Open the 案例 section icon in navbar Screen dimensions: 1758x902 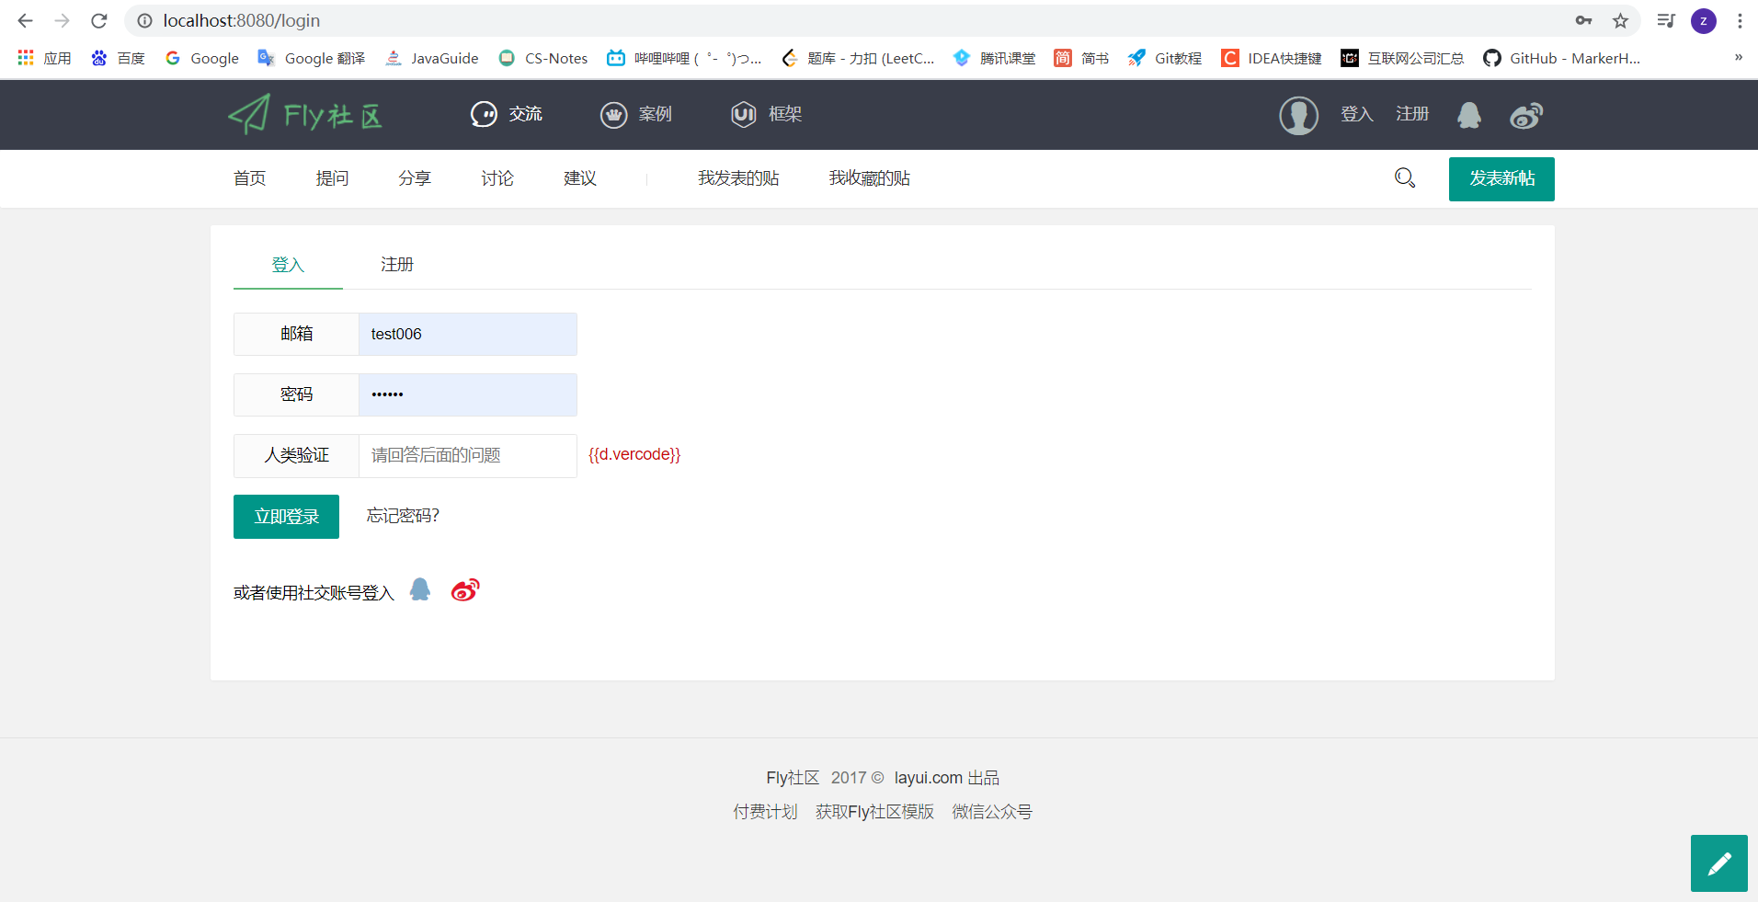(x=614, y=114)
